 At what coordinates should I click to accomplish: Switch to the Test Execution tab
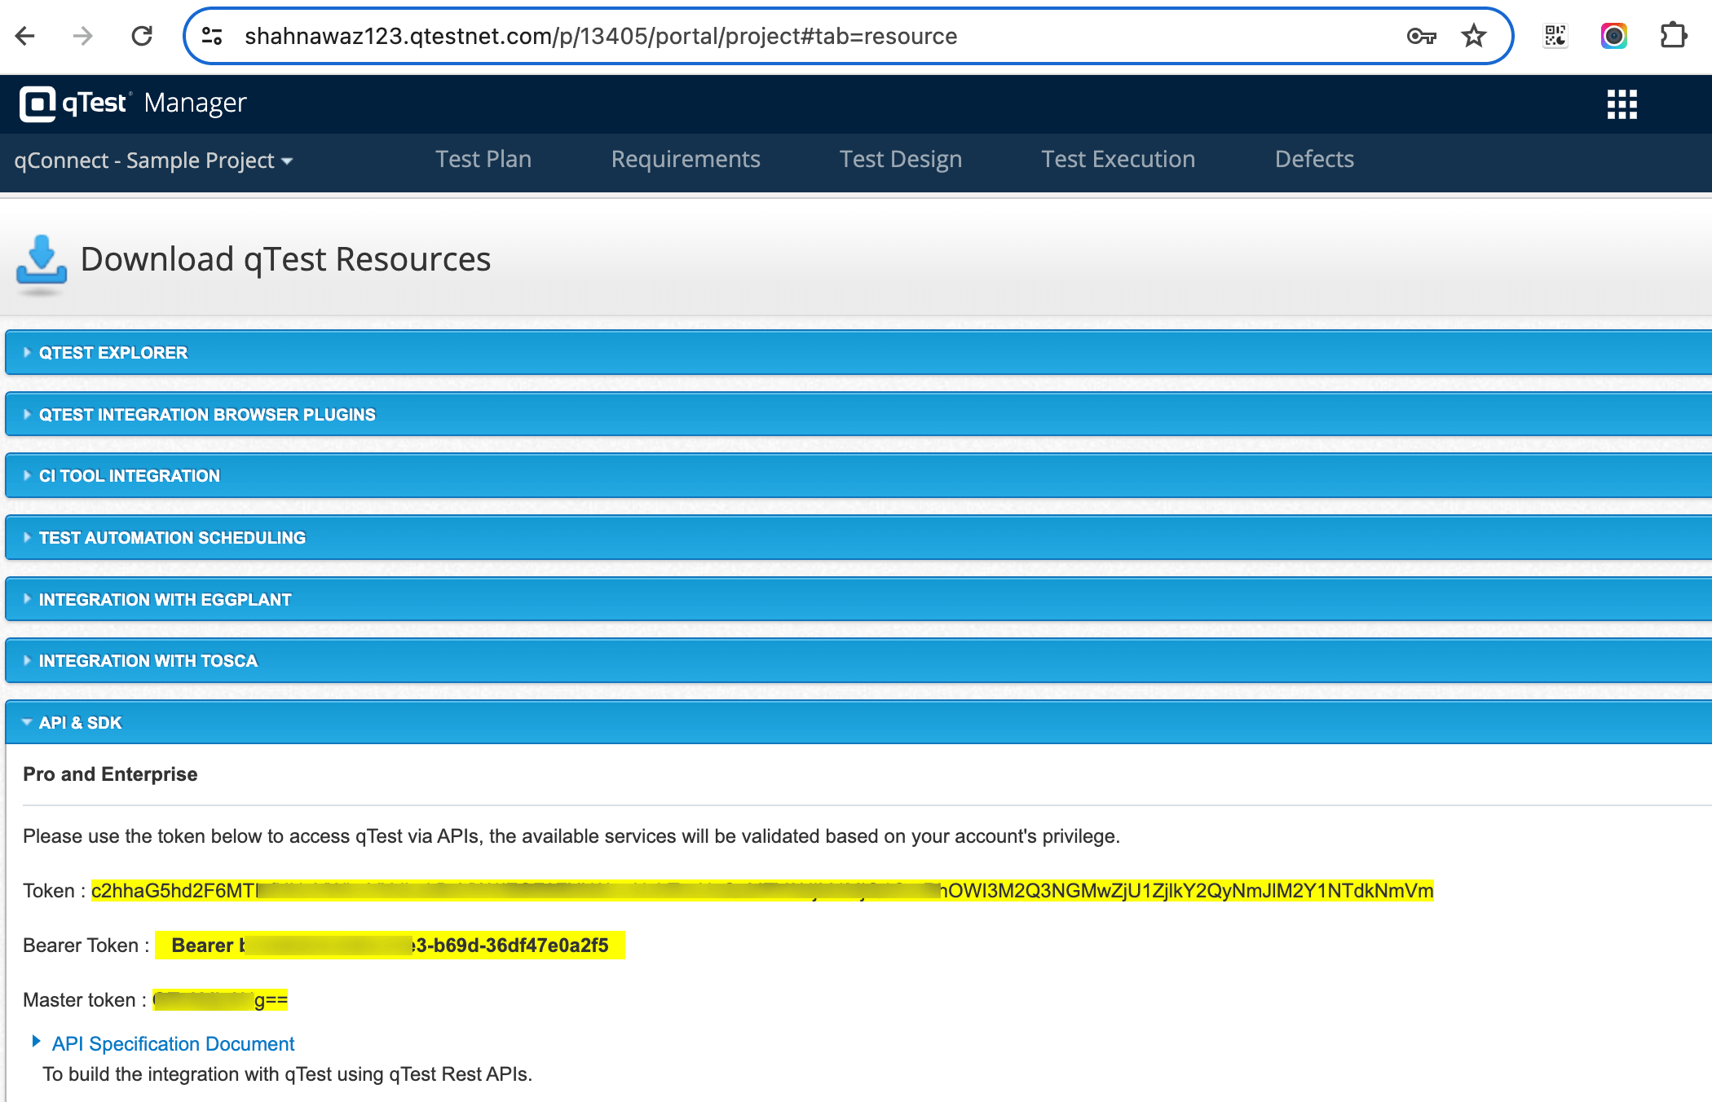click(1118, 159)
